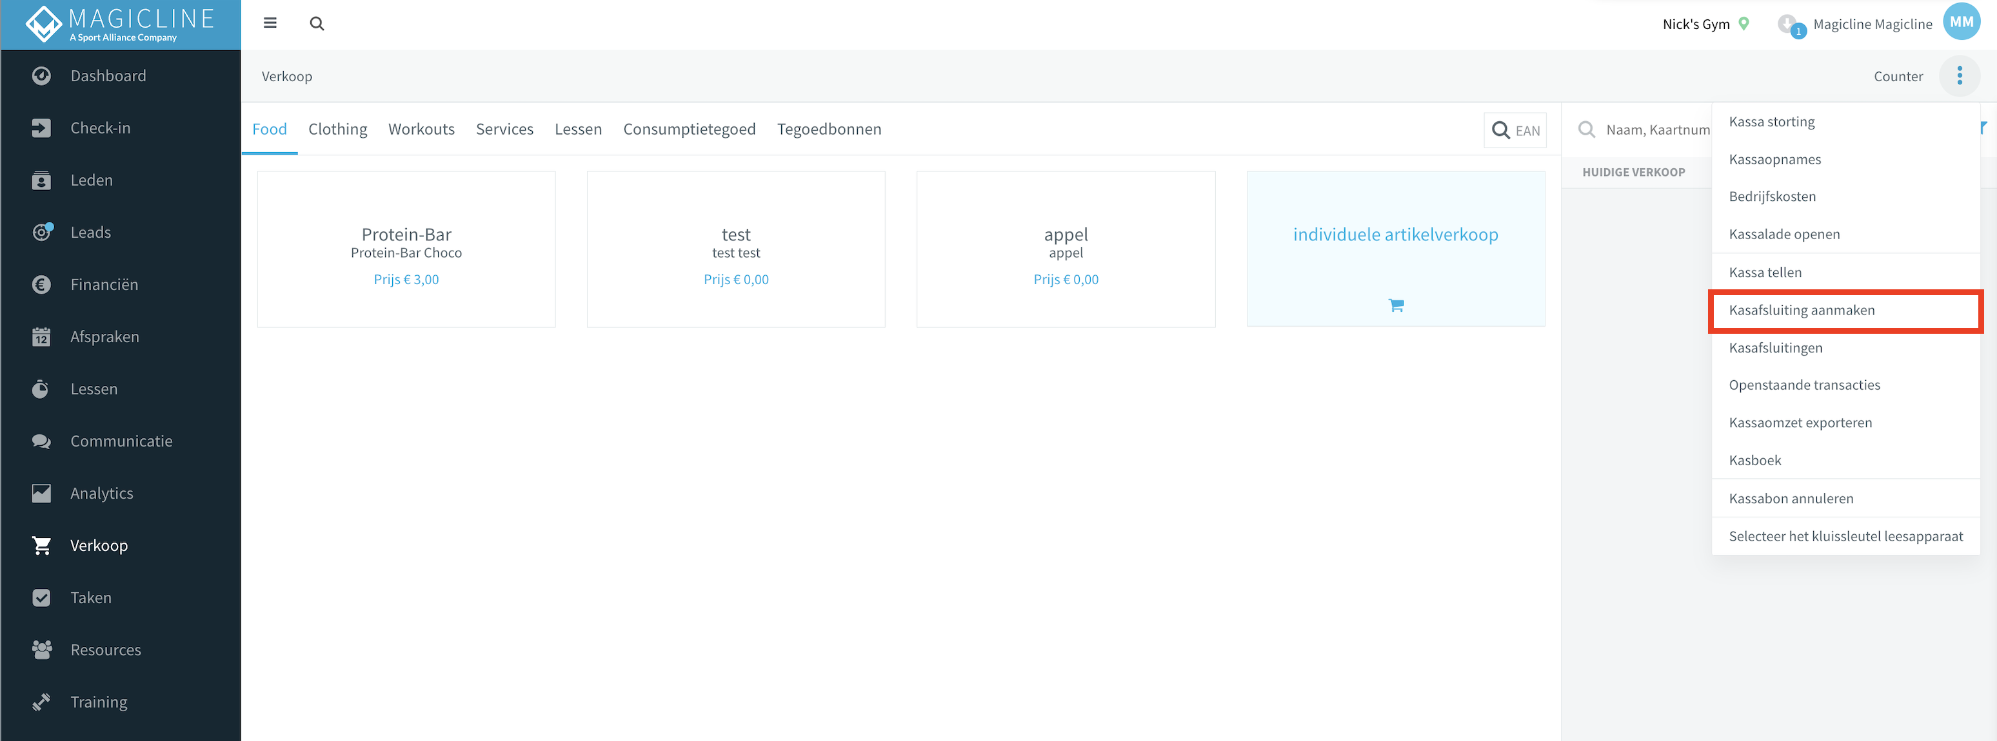Click cart icon on individuele artikelverkoop
This screenshot has height=741, width=1997.
[1396, 305]
